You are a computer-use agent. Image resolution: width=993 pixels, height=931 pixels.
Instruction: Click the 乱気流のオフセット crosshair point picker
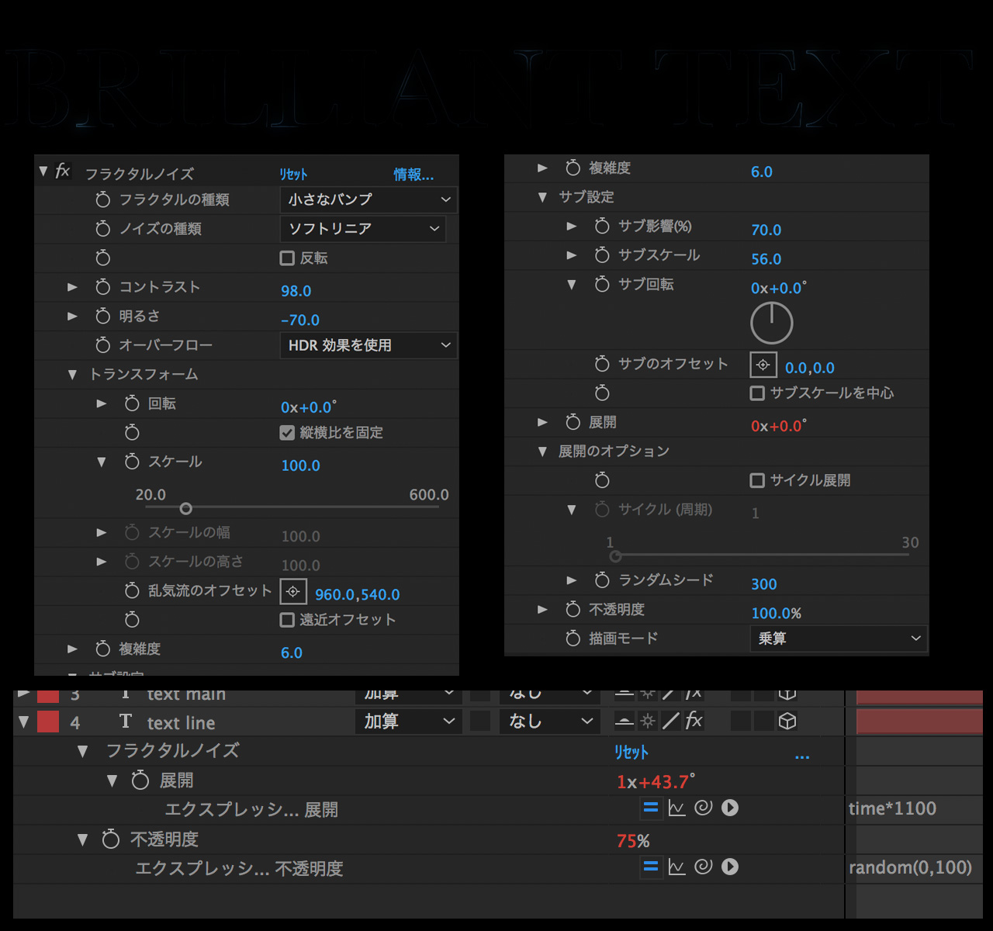click(x=292, y=592)
